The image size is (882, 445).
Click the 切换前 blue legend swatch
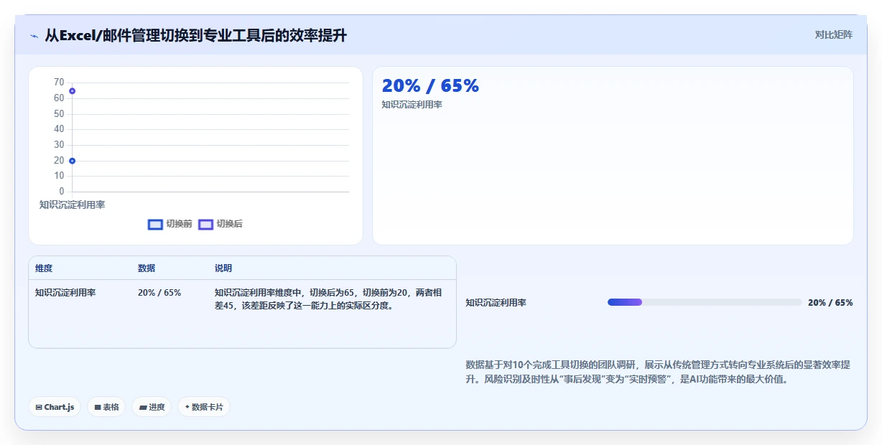click(x=155, y=224)
